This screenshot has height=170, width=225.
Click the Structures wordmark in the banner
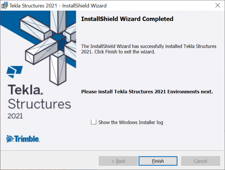tap(39, 104)
